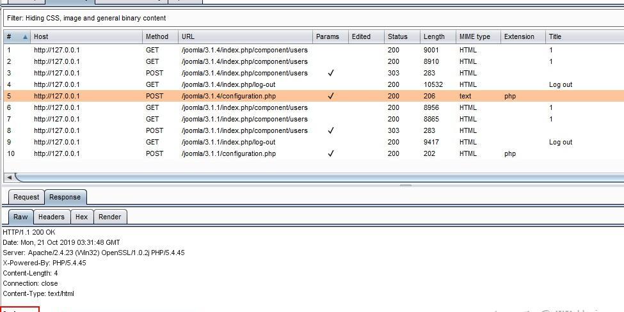The height and width of the screenshot is (312, 624).
Task: Click the horizontal scrollbar left arrow
Action: (x=9, y=177)
